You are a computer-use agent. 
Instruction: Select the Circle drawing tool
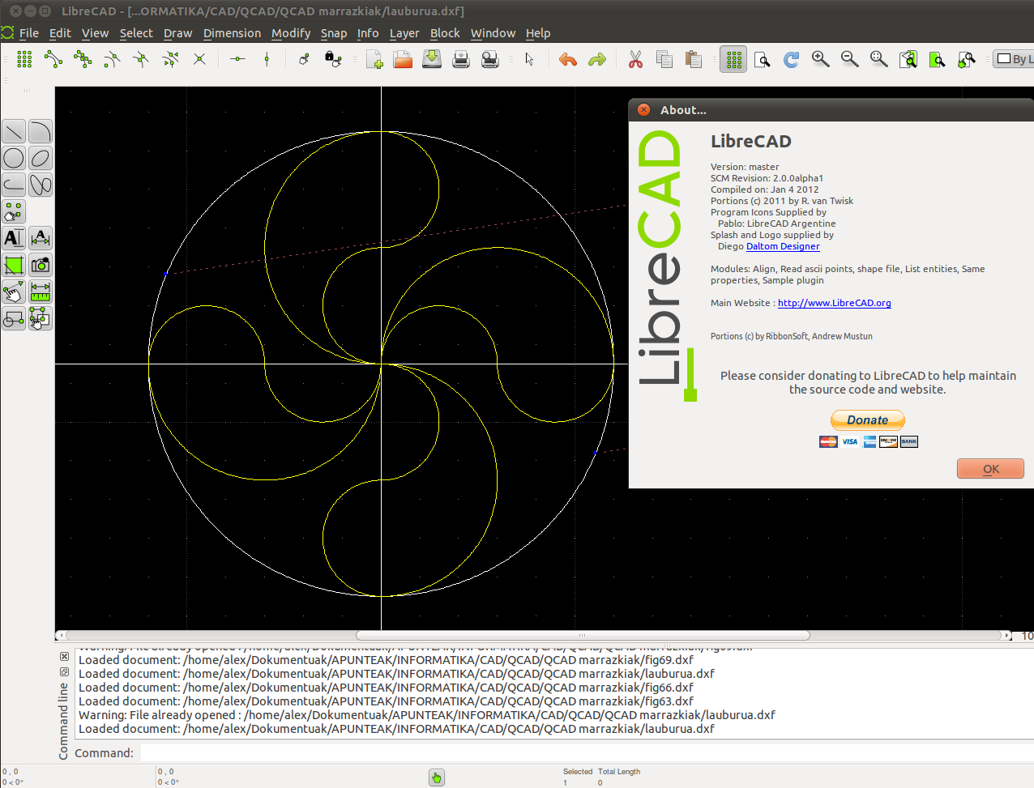pyautogui.click(x=14, y=158)
